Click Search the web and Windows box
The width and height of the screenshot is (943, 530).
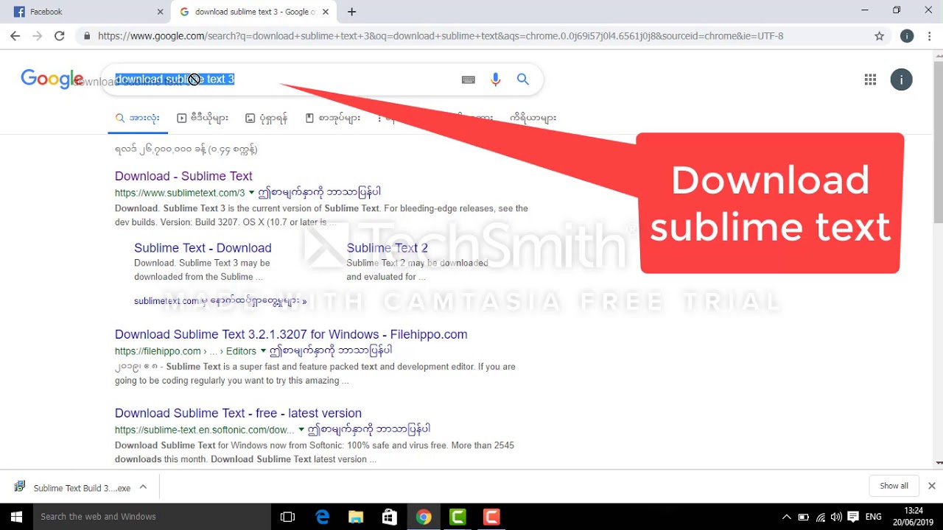(x=152, y=517)
